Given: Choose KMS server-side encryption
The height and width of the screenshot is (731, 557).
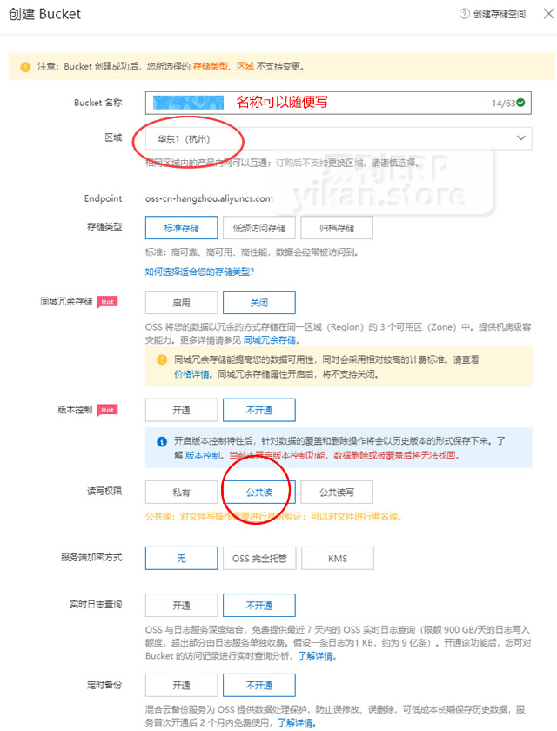Looking at the screenshot, I should (x=337, y=558).
